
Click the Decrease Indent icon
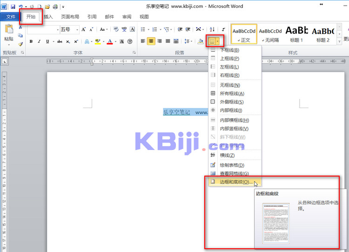pos(180,29)
